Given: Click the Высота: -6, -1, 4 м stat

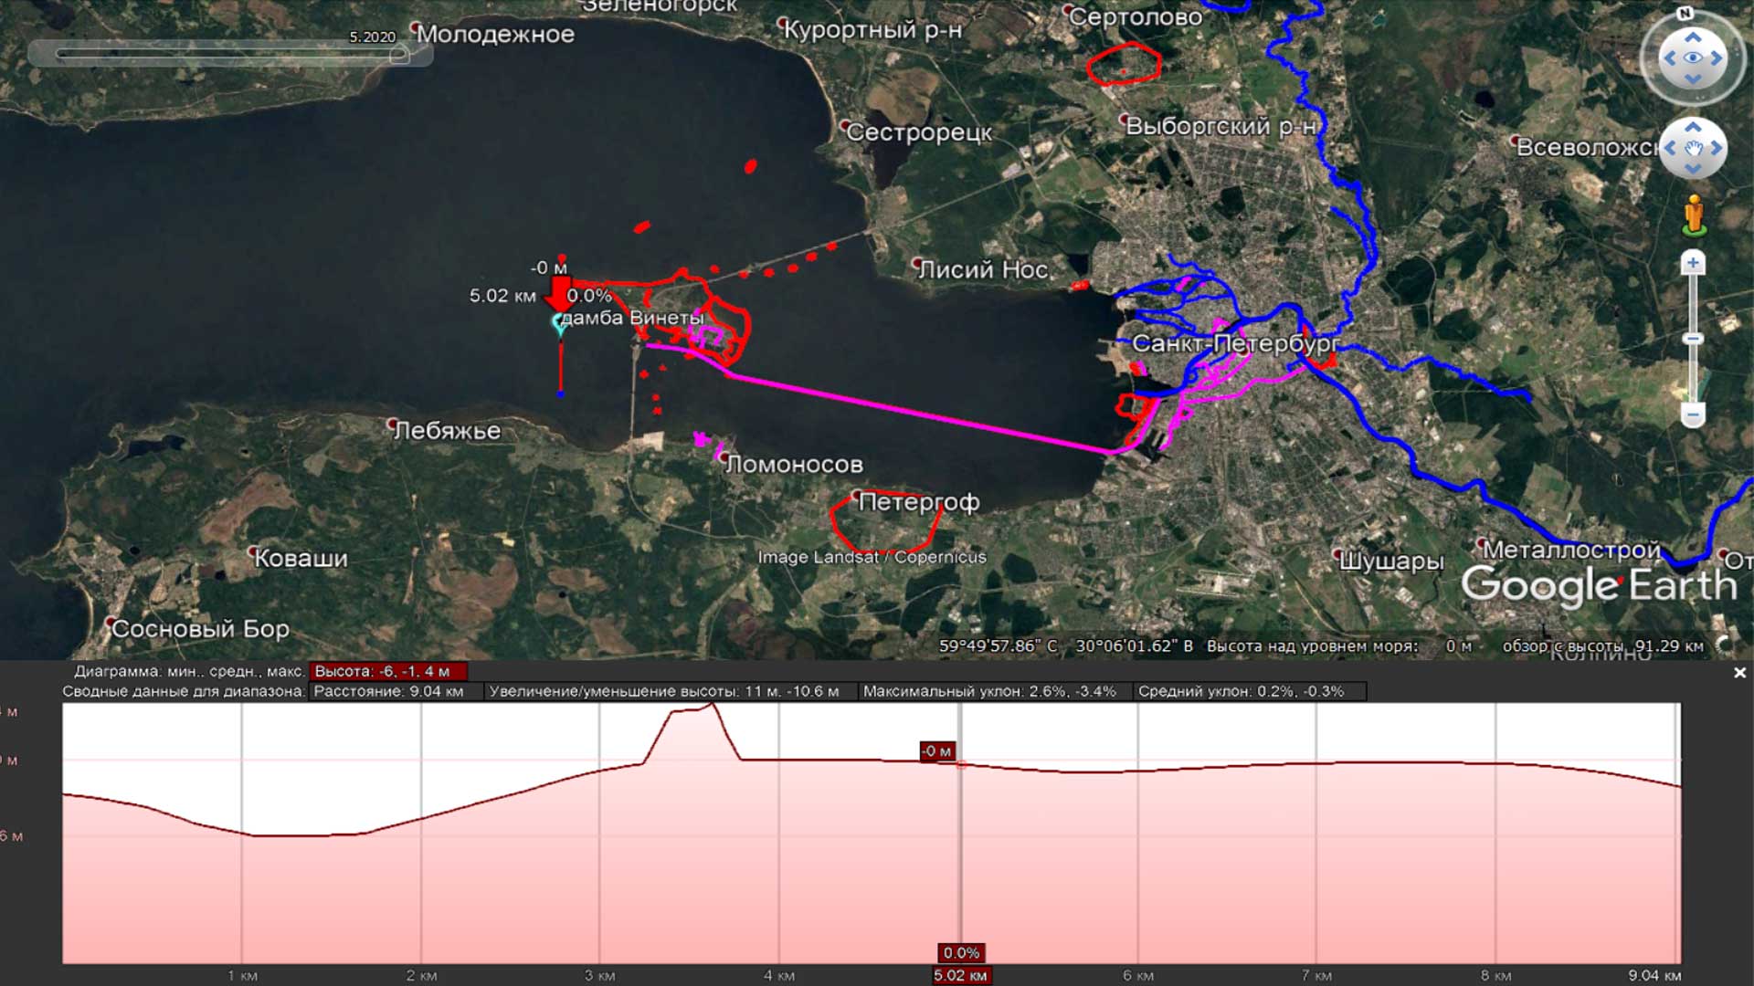Looking at the screenshot, I should click(x=388, y=671).
